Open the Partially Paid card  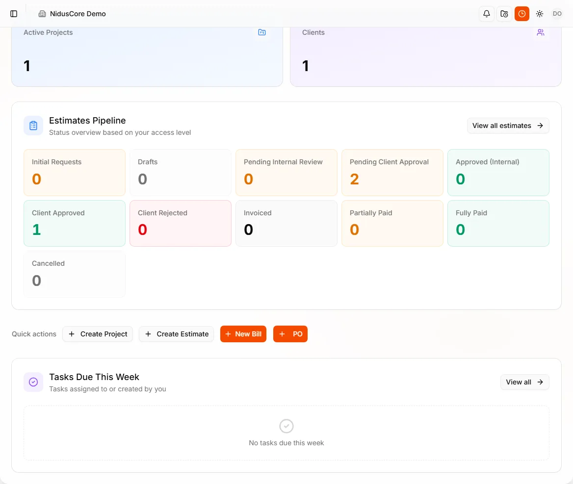[392, 223]
